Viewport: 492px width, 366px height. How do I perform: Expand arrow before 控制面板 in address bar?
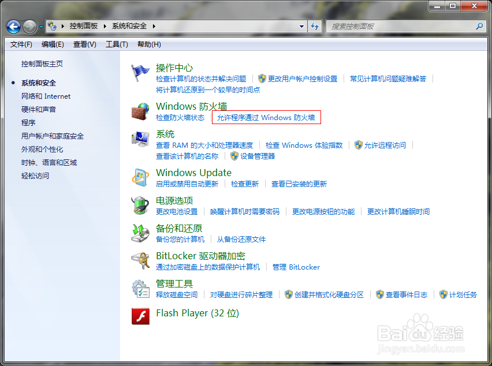[63, 27]
